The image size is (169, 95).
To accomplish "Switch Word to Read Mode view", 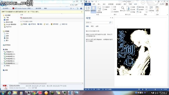I will (x=88, y=9).
